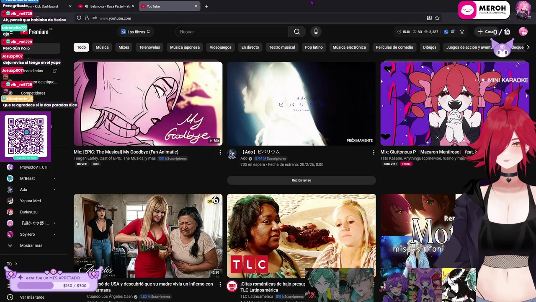Screen dimensions: 536x302
Task: Open options menu for Ado Vivarium video
Action: tap(374, 153)
